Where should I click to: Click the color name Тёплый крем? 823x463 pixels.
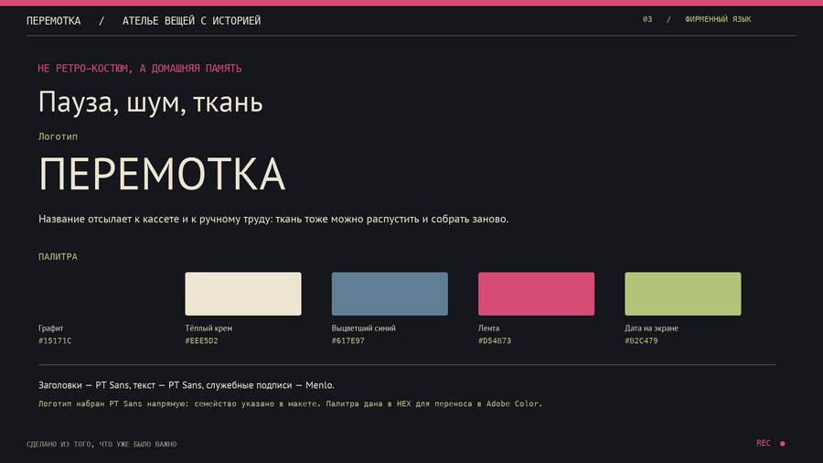click(x=208, y=328)
